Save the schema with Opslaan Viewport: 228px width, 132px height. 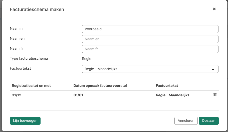(208, 121)
